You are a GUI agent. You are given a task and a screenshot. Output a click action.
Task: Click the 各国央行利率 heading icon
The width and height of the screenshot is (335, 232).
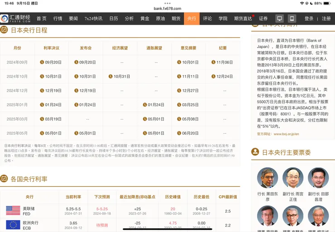pos(4,179)
